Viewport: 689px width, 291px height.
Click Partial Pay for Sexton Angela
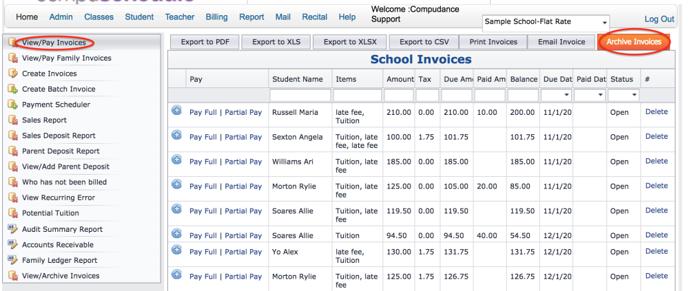243,137
